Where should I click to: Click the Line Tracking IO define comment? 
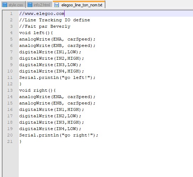coord(55,20)
